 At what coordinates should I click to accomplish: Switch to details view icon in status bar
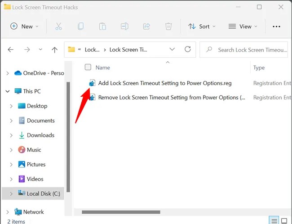tap(274, 221)
